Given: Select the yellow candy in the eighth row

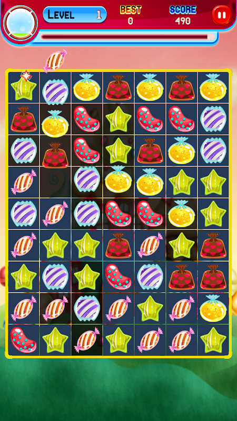Looking at the screenshot, I should [213, 308].
